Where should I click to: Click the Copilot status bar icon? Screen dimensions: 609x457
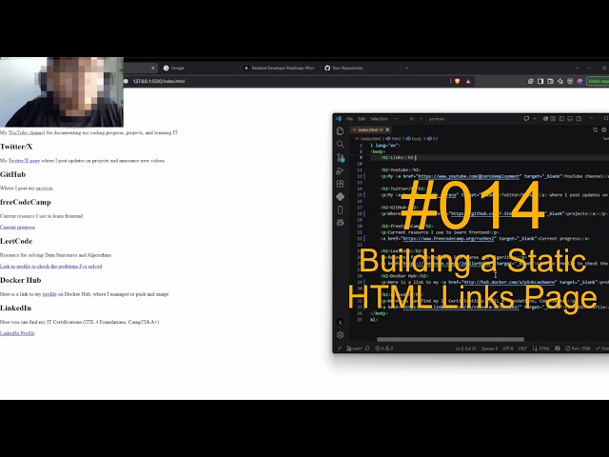point(558,348)
